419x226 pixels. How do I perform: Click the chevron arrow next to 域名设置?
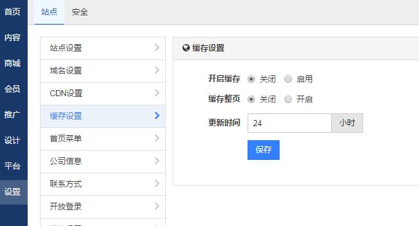pos(157,70)
